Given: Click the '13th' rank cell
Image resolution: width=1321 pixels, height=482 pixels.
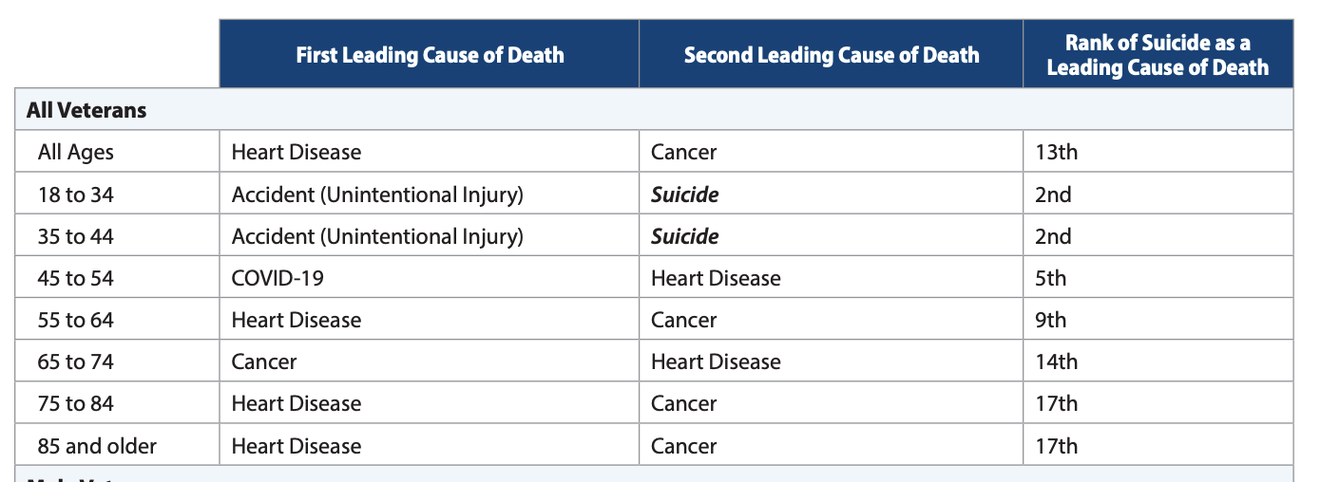Looking at the screenshot, I should pyautogui.click(x=1056, y=152).
